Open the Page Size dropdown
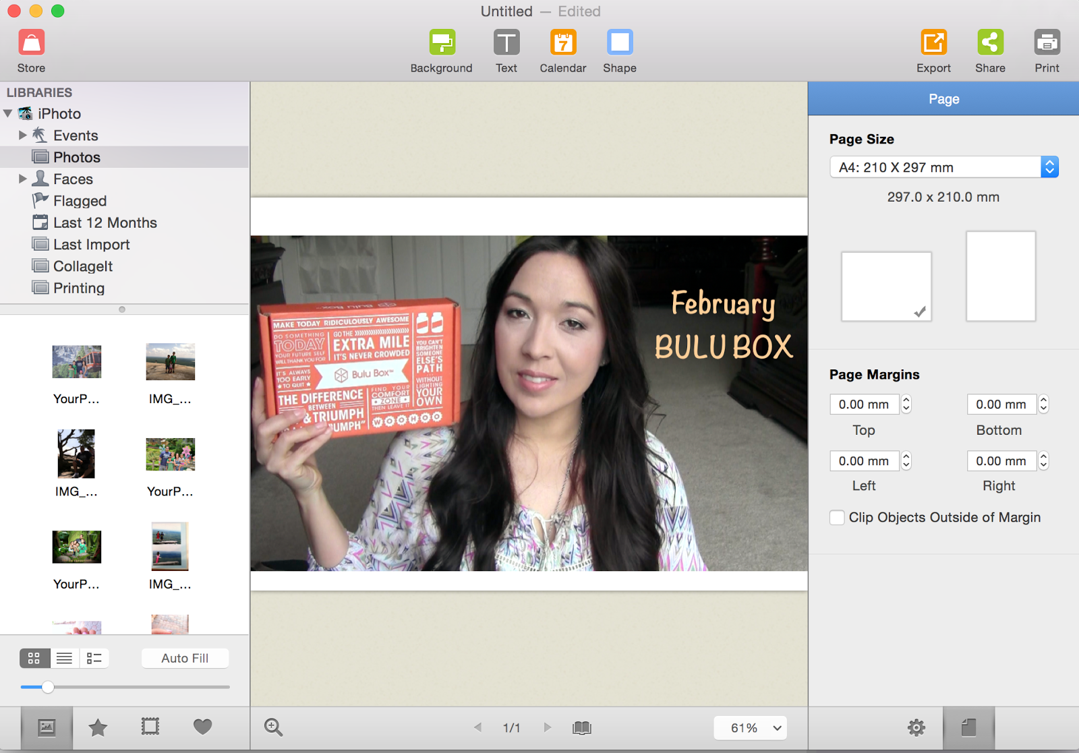 pyautogui.click(x=943, y=167)
